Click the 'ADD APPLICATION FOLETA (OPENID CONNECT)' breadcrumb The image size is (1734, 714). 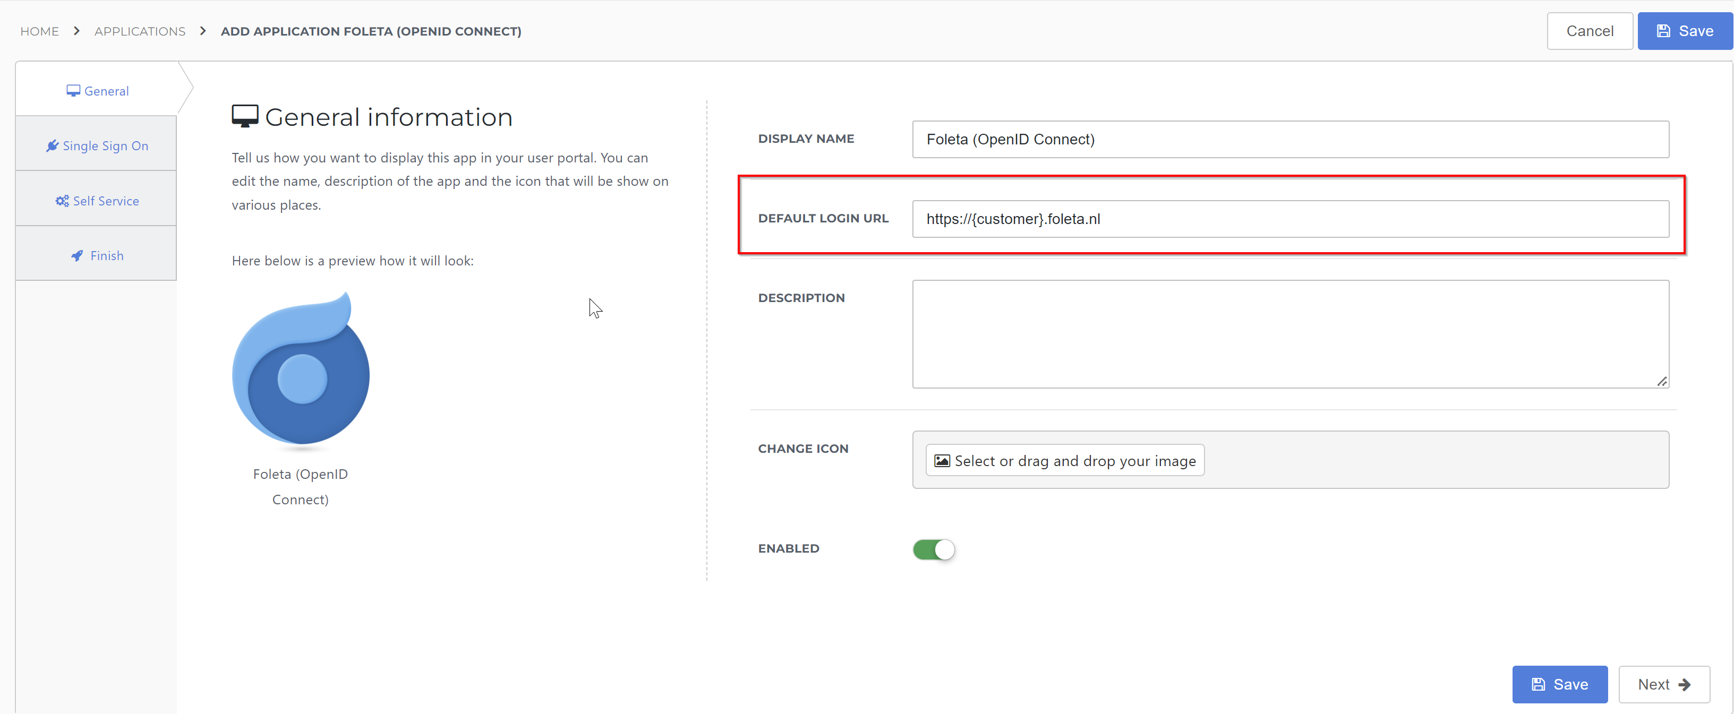371,31
